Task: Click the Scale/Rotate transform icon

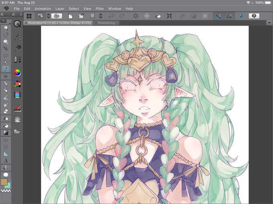Action: [x=169, y=16]
